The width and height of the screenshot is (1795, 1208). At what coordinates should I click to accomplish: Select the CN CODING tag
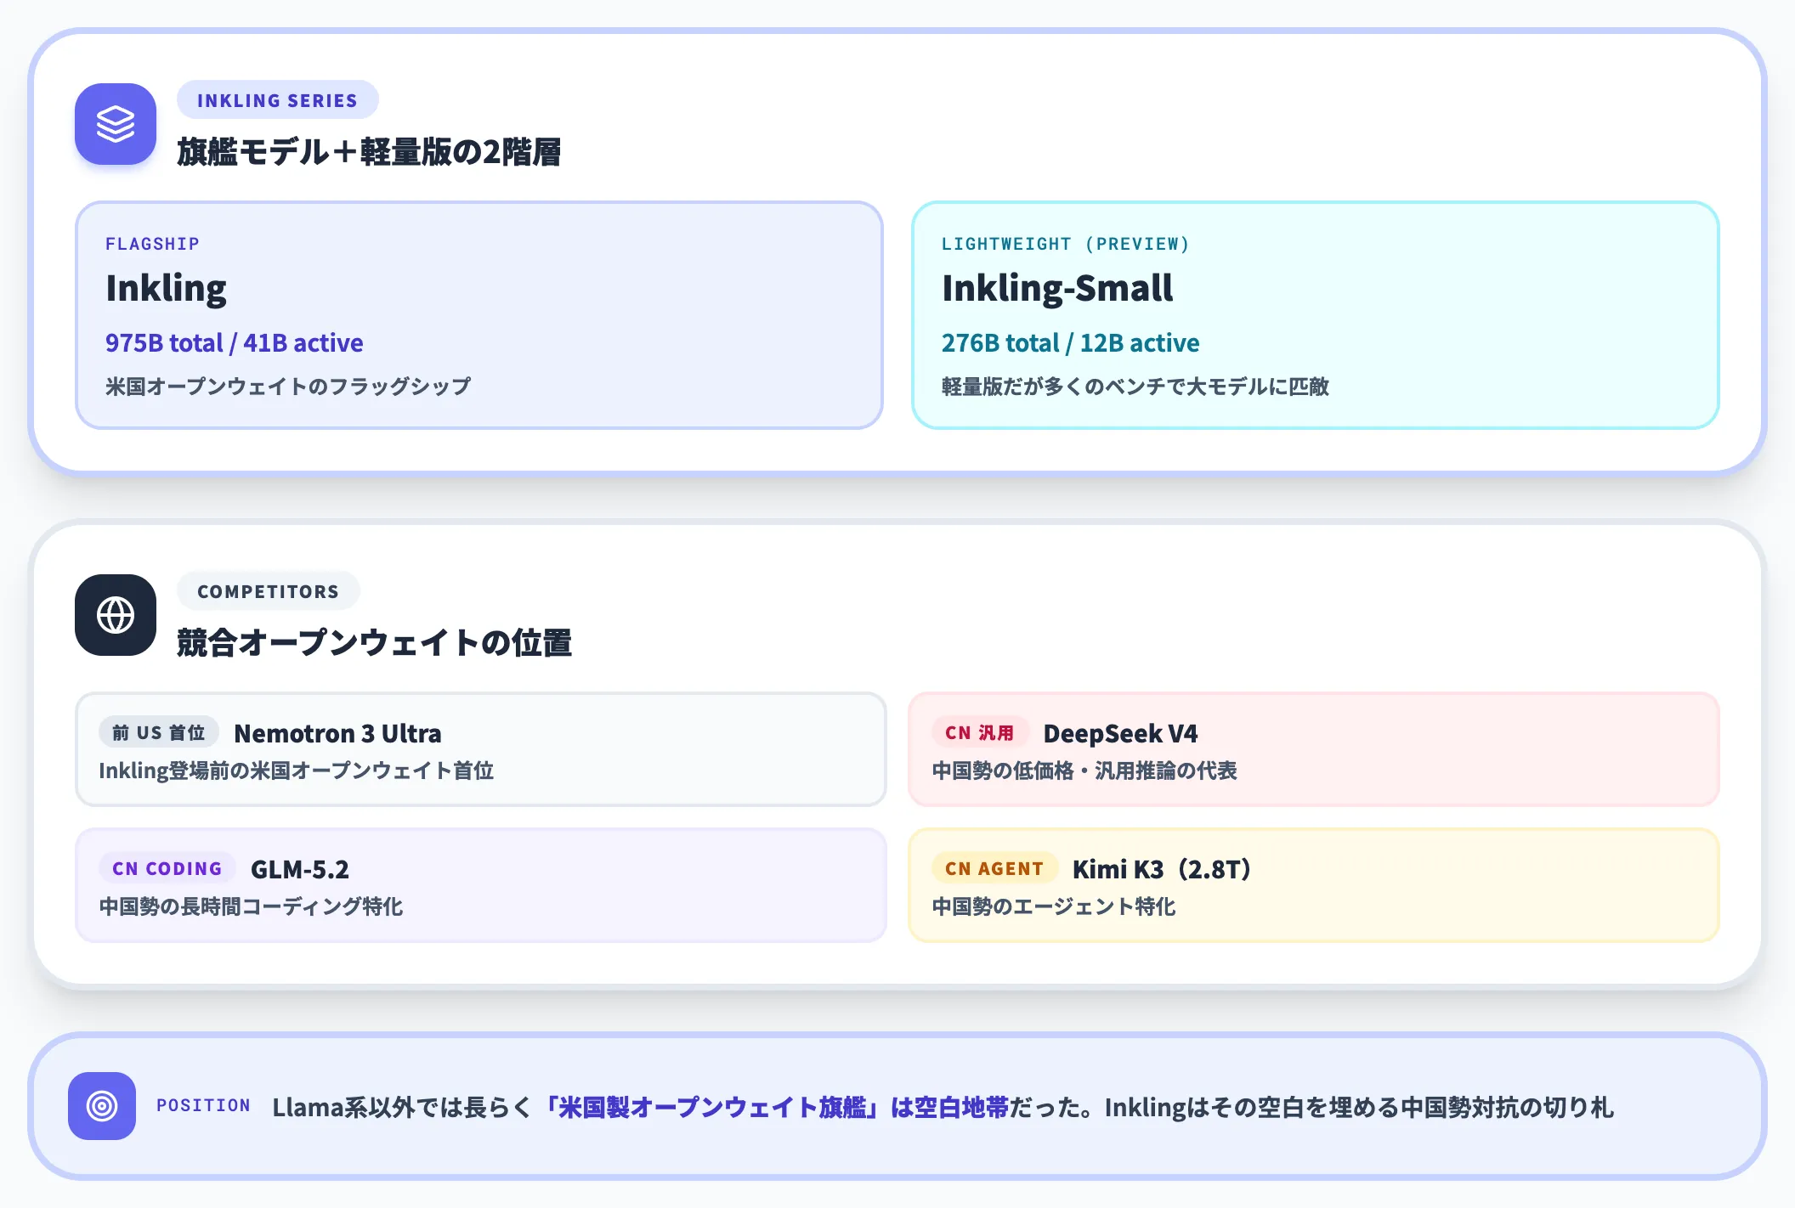(167, 868)
